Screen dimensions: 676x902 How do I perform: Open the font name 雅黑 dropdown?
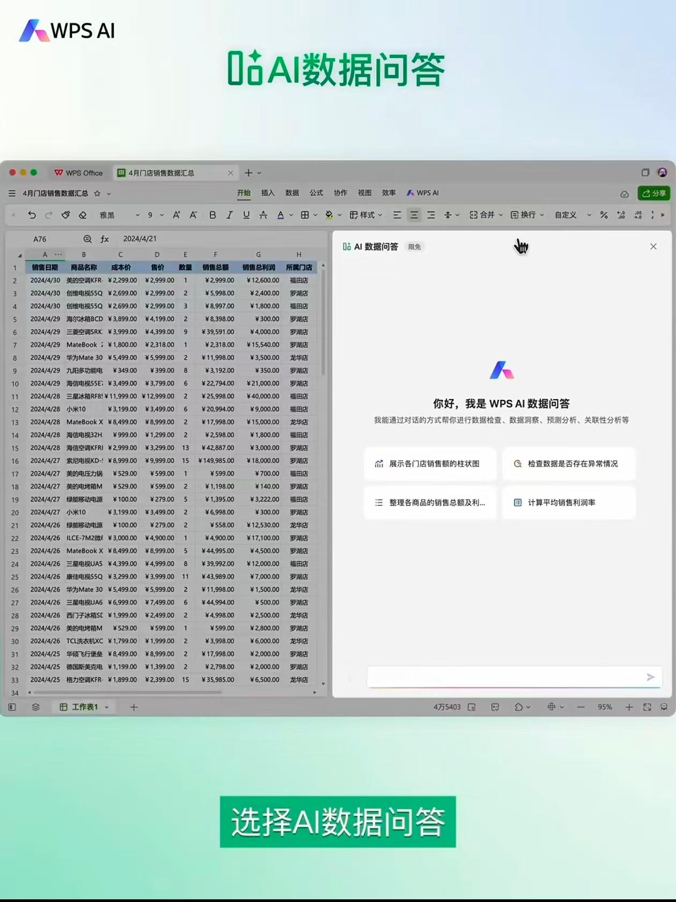point(119,215)
